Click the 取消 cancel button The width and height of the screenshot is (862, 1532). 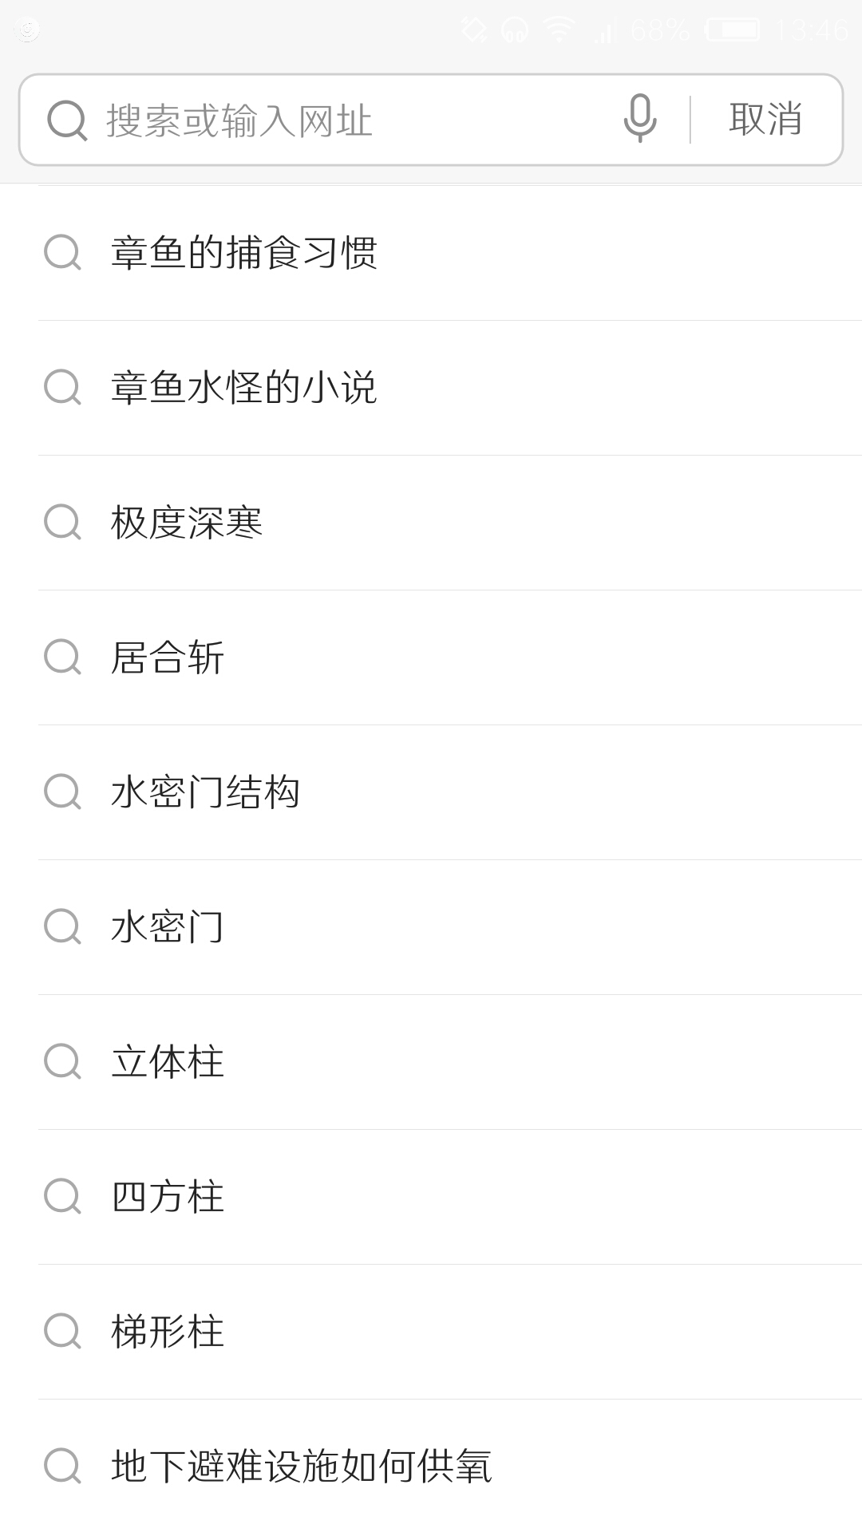click(x=765, y=120)
